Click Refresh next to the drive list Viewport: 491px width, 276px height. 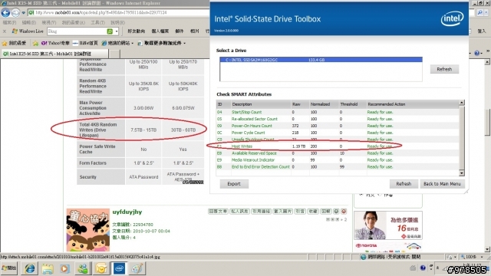[444, 69]
